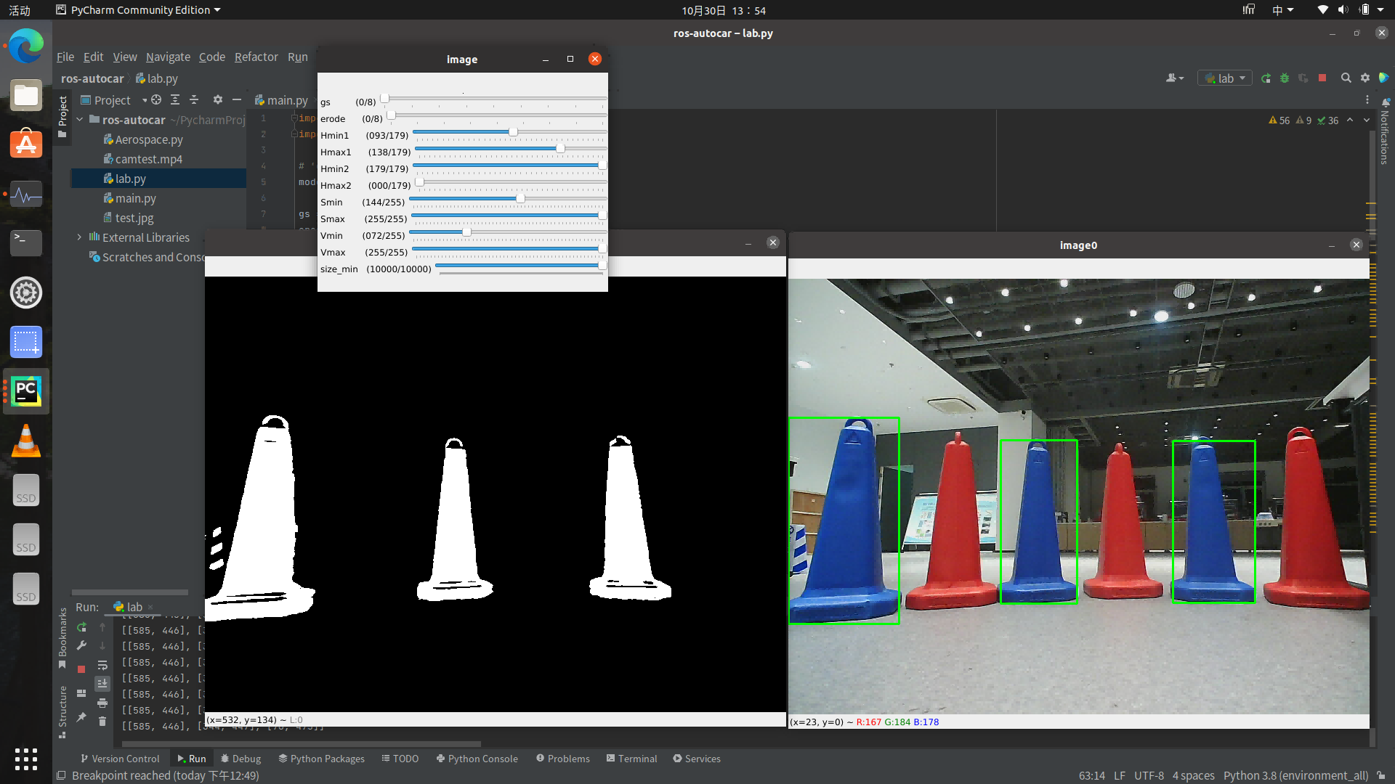Open Version Control tool window

click(120, 759)
